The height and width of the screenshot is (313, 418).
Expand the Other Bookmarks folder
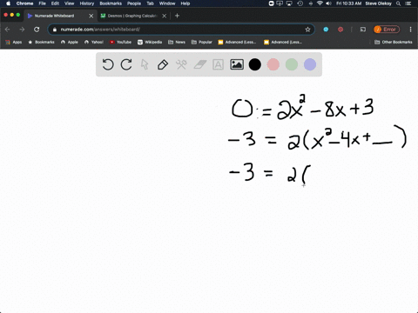[394, 42]
